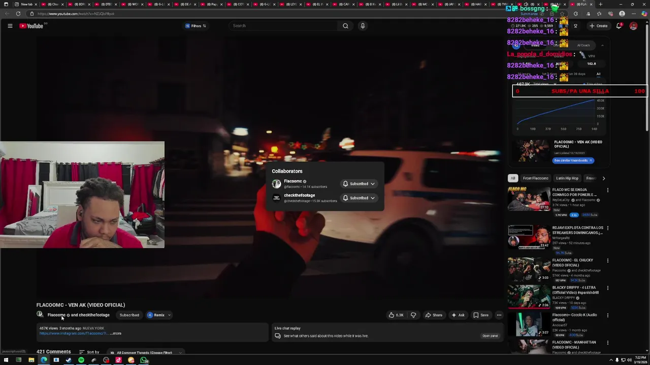Open options for 'EL CHUCKY' video
The width and height of the screenshot is (650, 365).
pos(607,261)
